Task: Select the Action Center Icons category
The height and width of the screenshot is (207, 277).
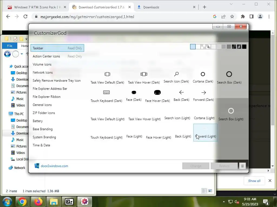Action: [57, 56]
